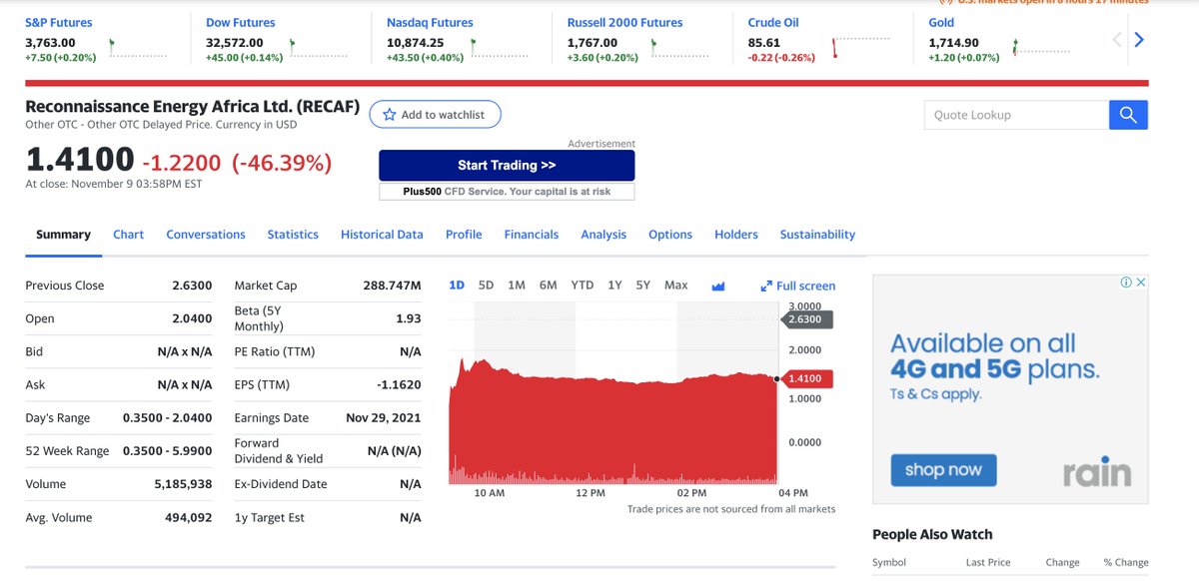
Task: Go to next futures with right arrow
Action: [1139, 40]
